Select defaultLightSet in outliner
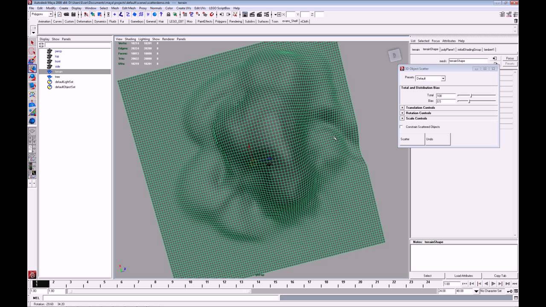 pyautogui.click(x=64, y=82)
